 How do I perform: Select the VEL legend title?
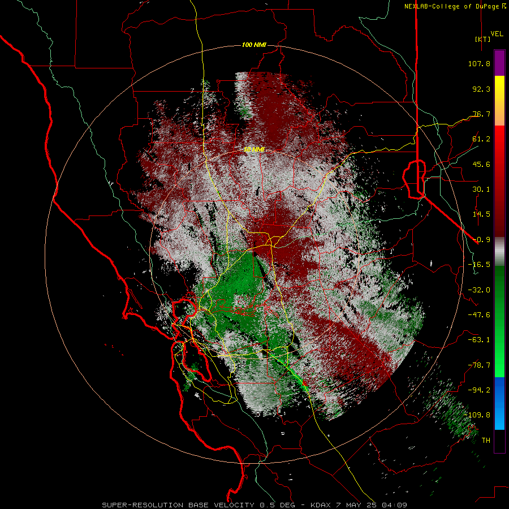(x=497, y=33)
